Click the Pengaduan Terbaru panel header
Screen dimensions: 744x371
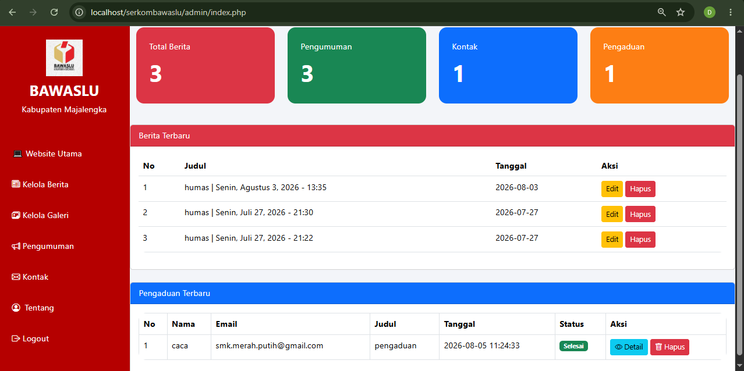point(433,293)
